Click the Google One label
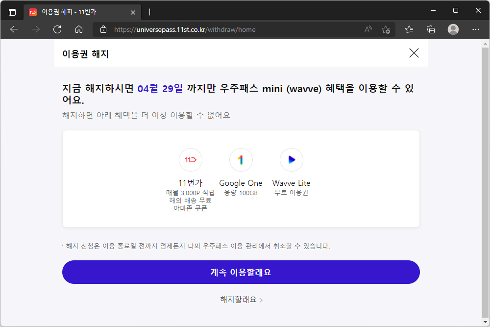 [241, 183]
